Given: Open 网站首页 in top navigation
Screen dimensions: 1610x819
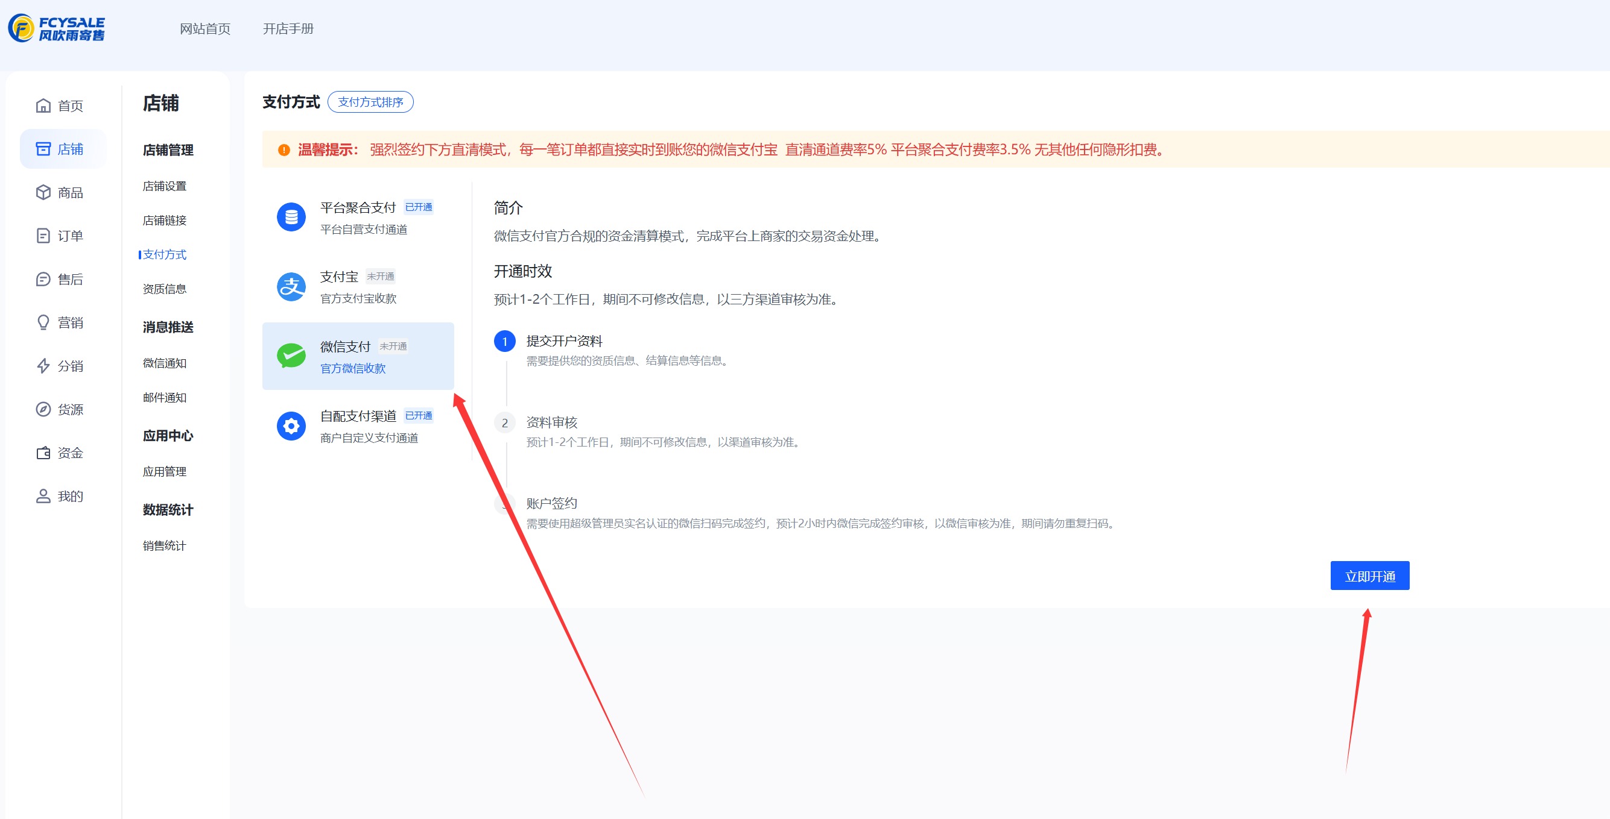Looking at the screenshot, I should (x=205, y=29).
